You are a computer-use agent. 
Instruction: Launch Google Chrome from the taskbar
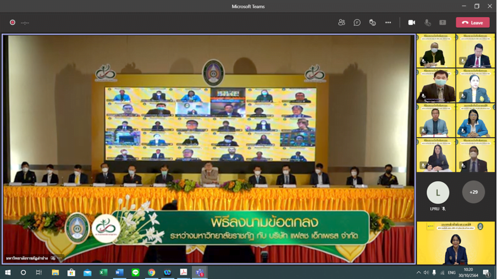click(x=152, y=272)
